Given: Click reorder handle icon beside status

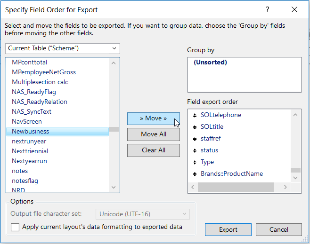Looking at the screenshot, I should (x=195, y=150).
